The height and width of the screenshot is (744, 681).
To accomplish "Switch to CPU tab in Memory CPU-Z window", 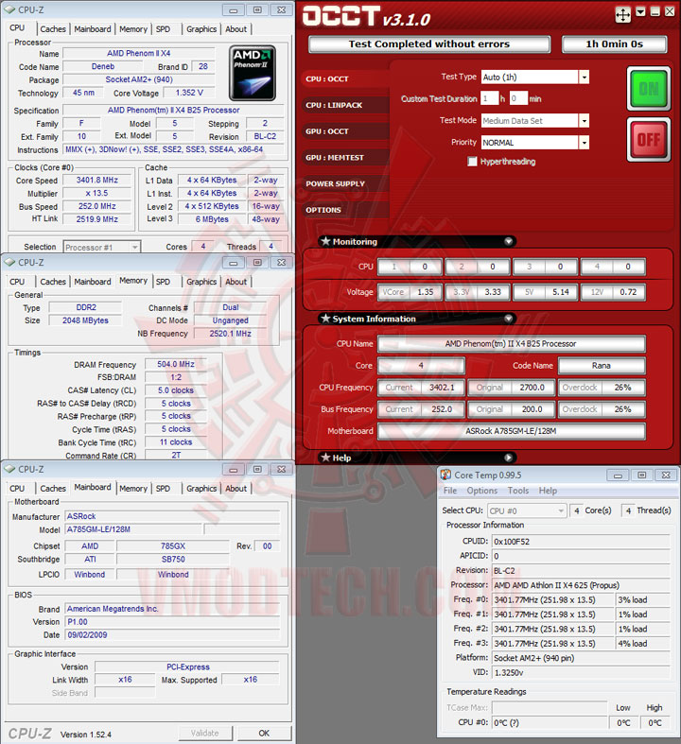I will 17,282.
